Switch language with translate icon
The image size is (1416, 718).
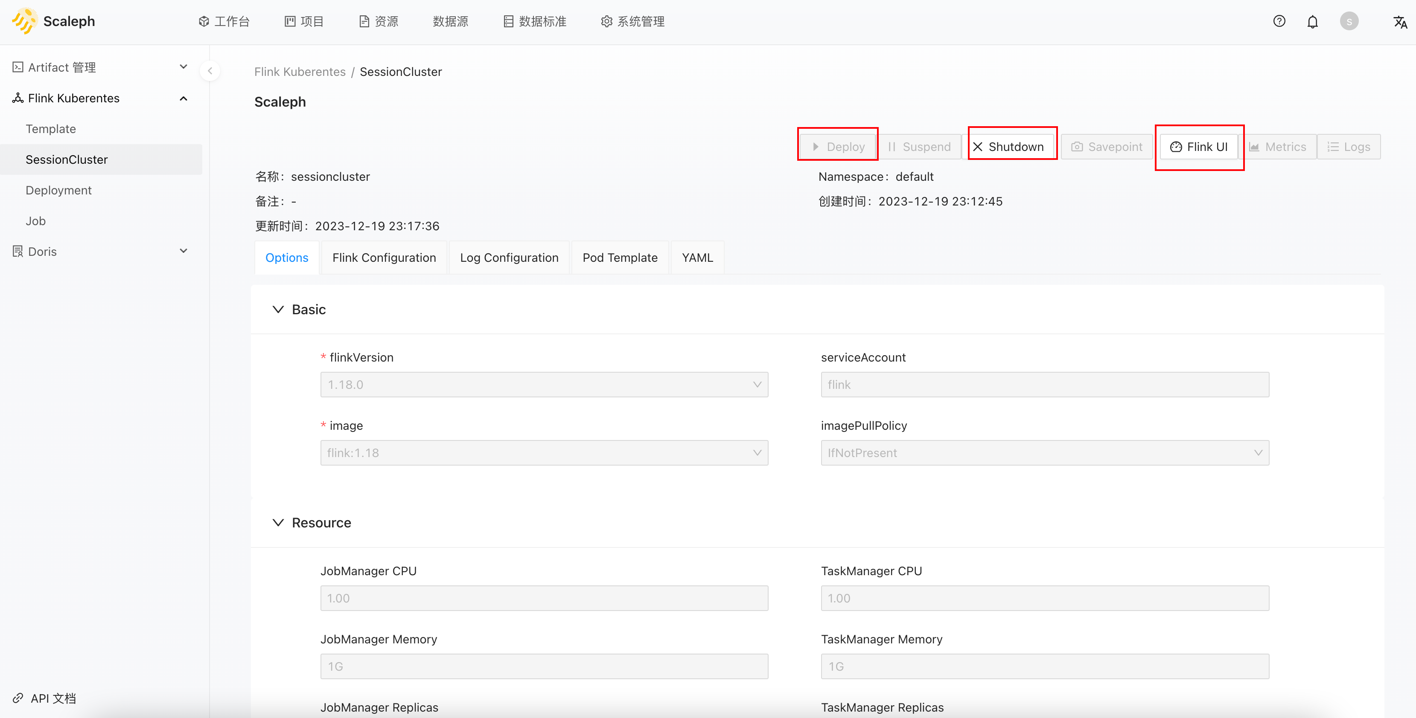[x=1400, y=22]
